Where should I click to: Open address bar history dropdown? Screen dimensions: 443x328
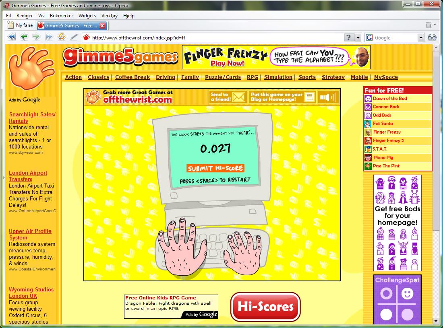pos(358,37)
